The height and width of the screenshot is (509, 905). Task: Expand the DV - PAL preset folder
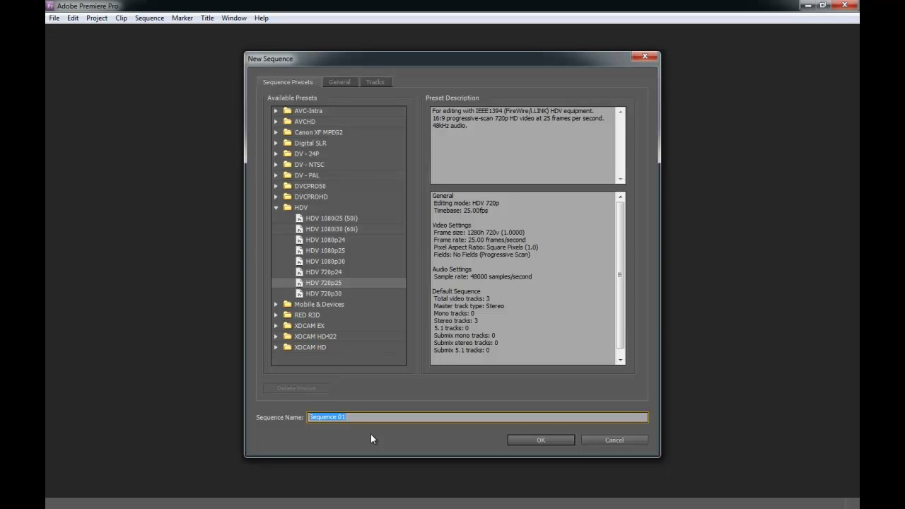point(276,175)
